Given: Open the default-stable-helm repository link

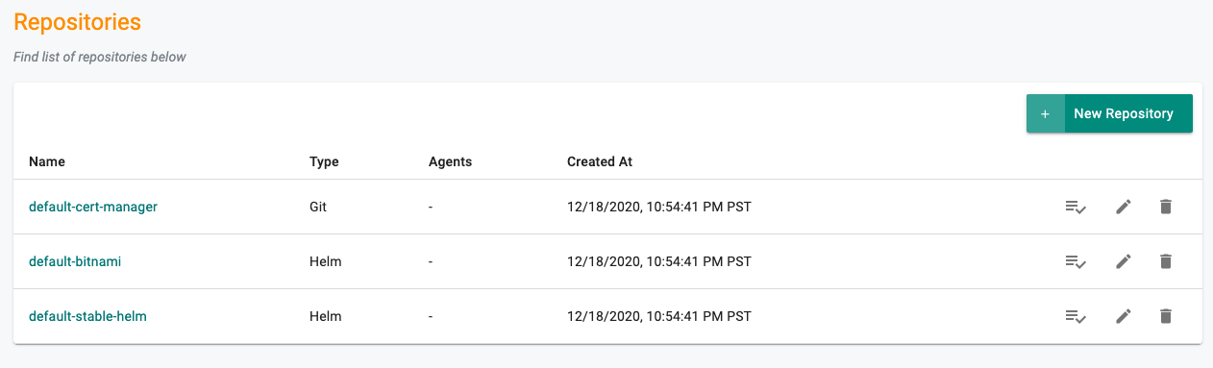Looking at the screenshot, I should coord(87,316).
